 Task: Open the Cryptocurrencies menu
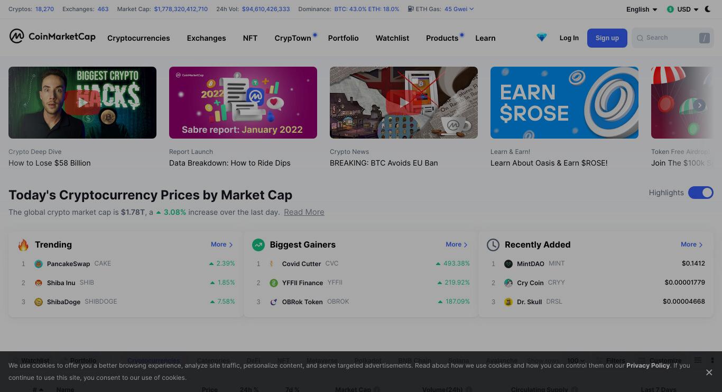pos(138,38)
